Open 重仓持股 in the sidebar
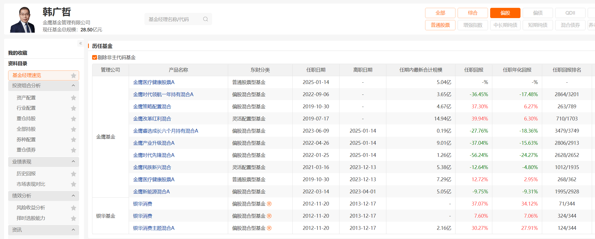595x239 pixels. coord(26,119)
